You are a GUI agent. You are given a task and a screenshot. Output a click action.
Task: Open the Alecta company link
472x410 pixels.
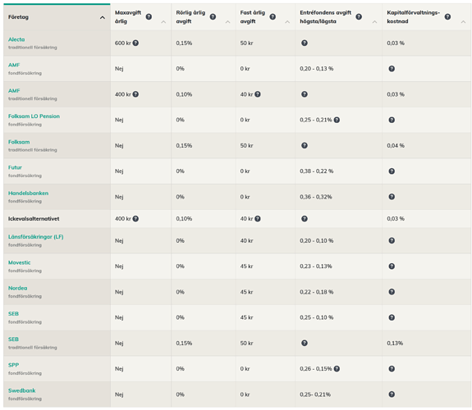tap(16, 39)
